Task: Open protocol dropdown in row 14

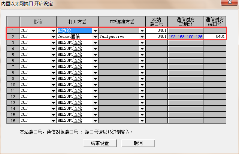Action: [53, 109]
